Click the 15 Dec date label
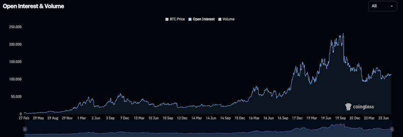 (240, 118)
